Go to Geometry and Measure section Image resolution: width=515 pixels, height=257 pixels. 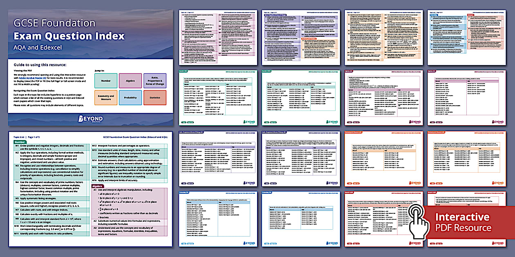point(105,97)
